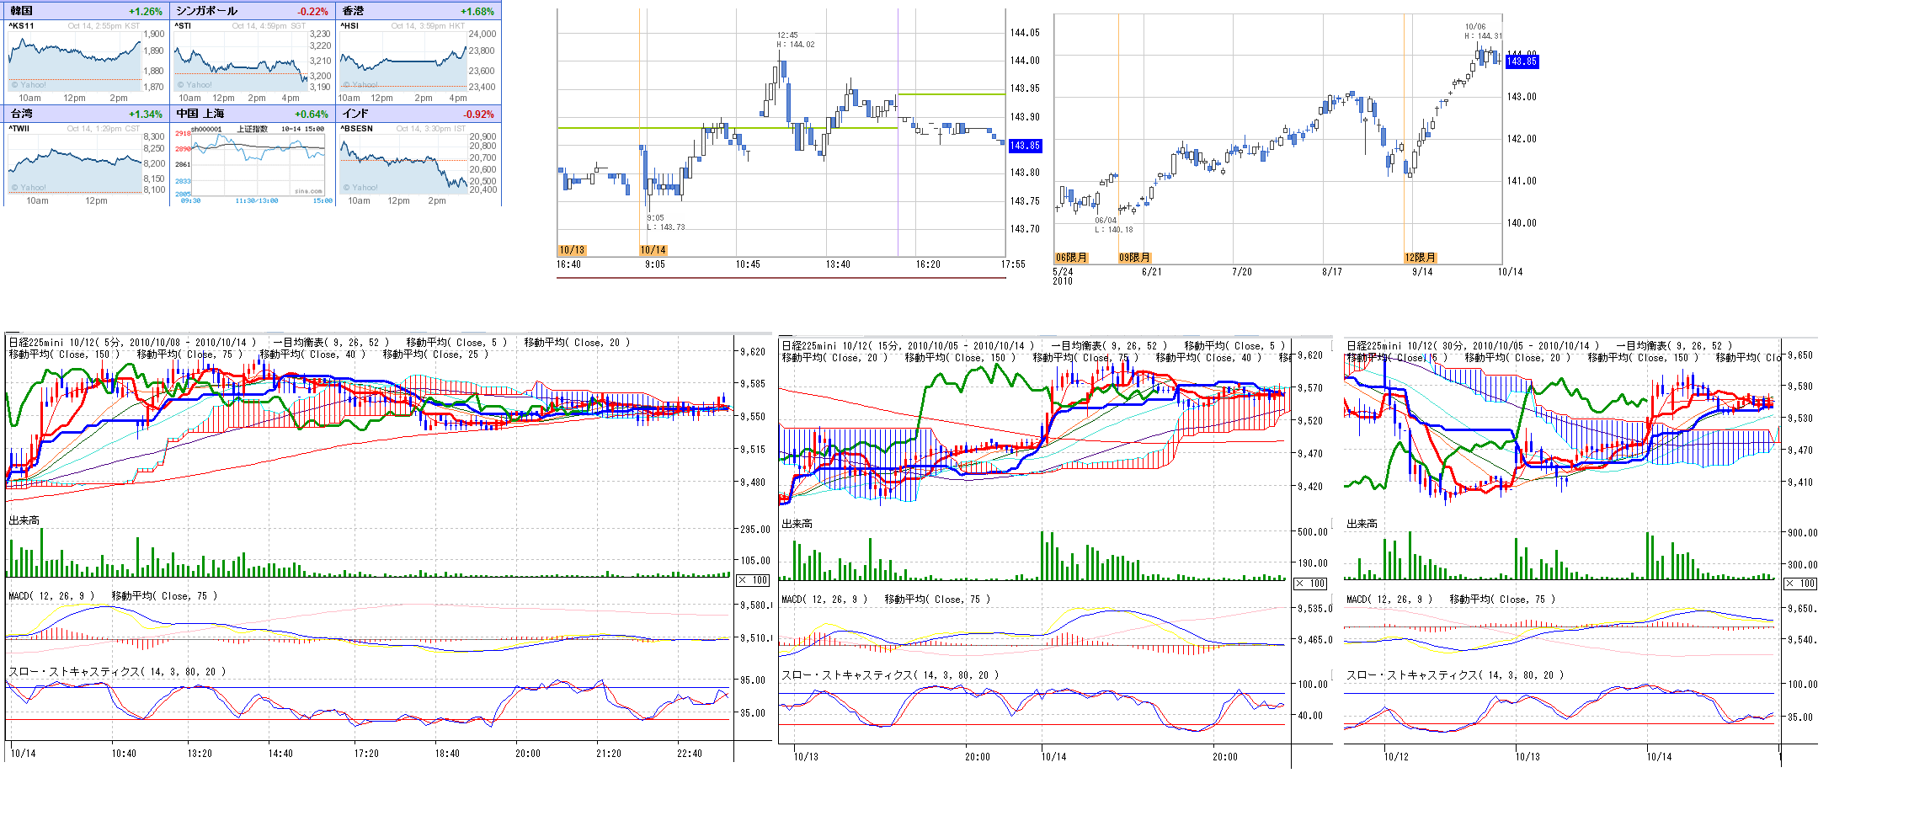Click the blue 143.85 price tag on intraday chart
The width and height of the screenshot is (1930, 837).
tap(1025, 146)
